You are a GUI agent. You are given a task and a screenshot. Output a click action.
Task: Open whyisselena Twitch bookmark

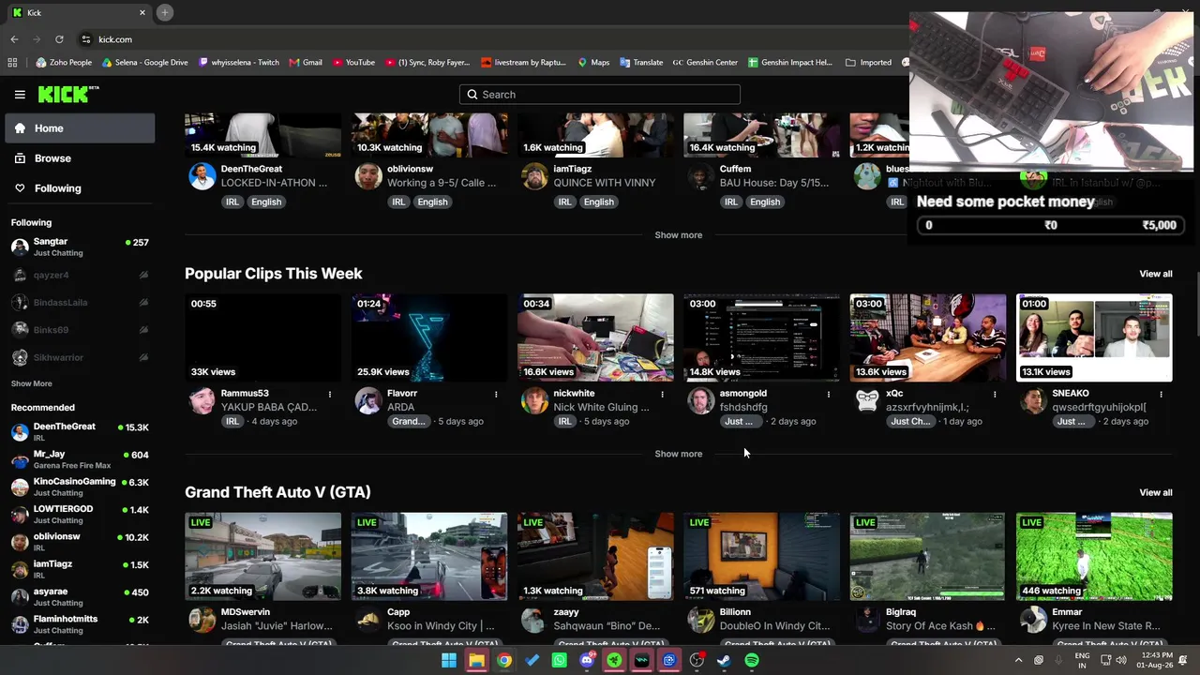coord(238,63)
